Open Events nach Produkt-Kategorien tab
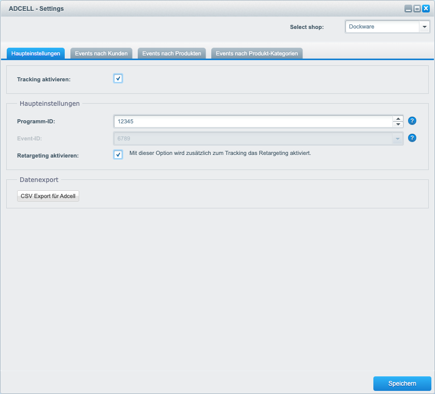The width and height of the screenshot is (435, 394). tap(257, 53)
